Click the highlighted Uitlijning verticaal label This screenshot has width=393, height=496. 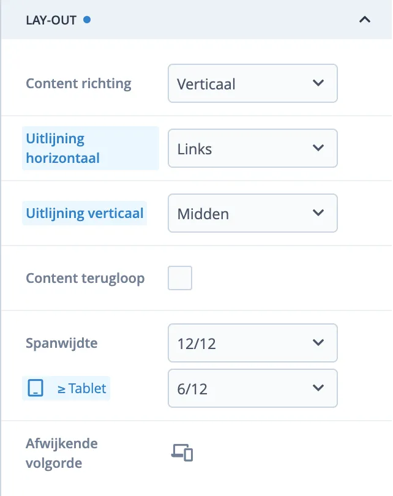click(x=84, y=213)
